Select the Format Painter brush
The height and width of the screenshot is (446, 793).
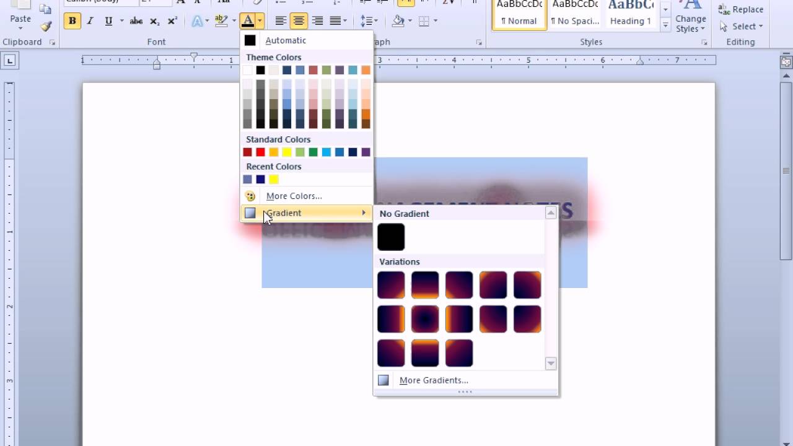click(46, 26)
